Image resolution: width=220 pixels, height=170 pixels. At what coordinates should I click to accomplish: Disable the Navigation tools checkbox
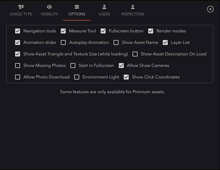point(18,31)
